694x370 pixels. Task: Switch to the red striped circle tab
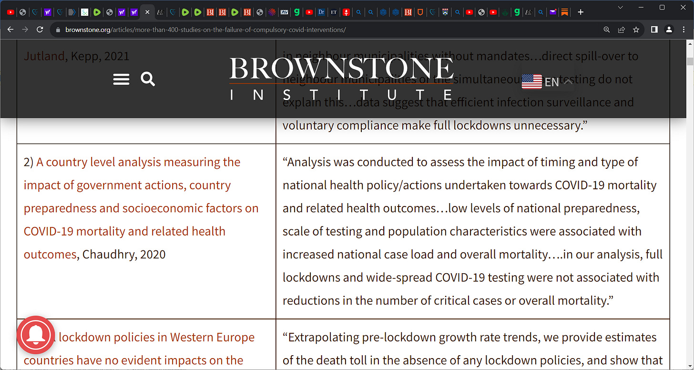(x=272, y=12)
